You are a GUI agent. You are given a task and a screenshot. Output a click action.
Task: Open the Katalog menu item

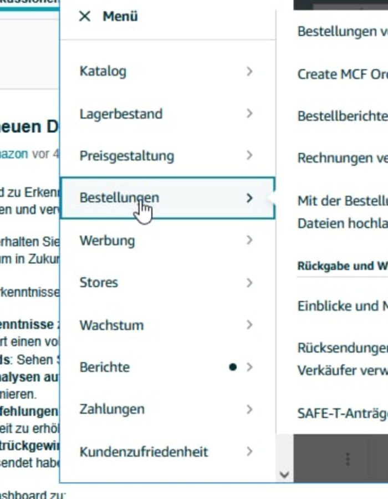click(x=103, y=71)
